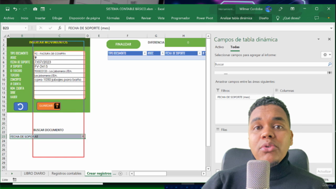Click horizontal scrollbar left arrow
This screenshot has height=189, width=336.
132,174
